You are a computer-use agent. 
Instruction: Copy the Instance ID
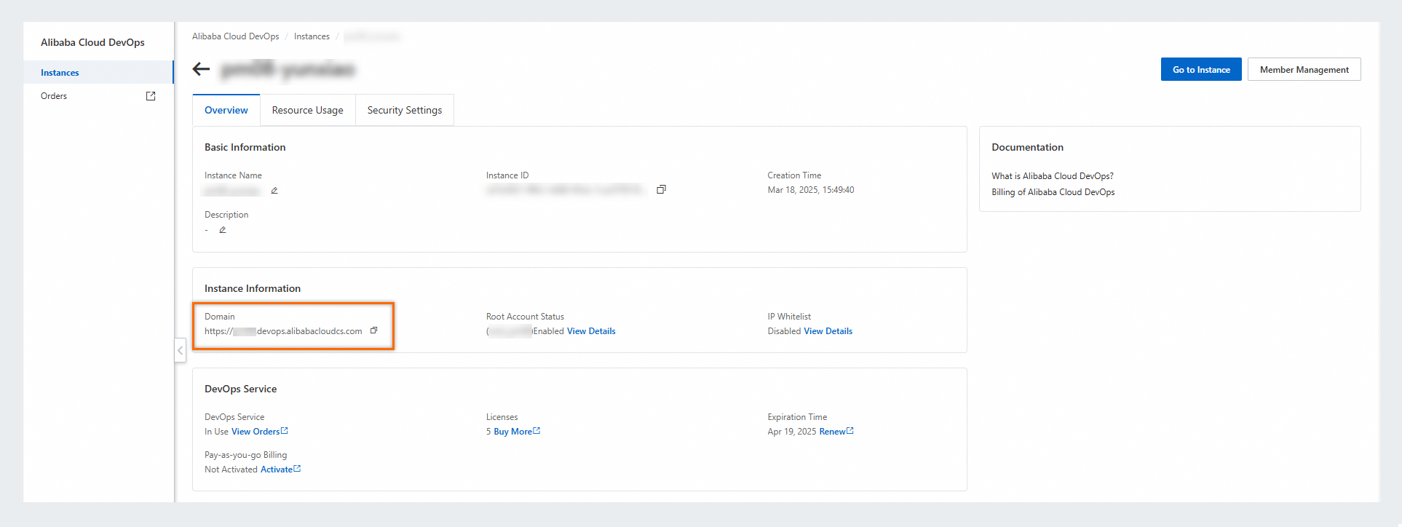coord(661,189)
